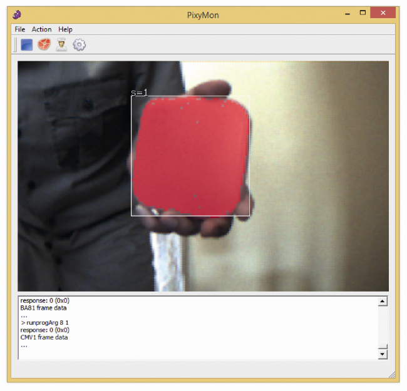Click the toolbar drag handle
Screen dimensions: 407x391
coord(15,44)
